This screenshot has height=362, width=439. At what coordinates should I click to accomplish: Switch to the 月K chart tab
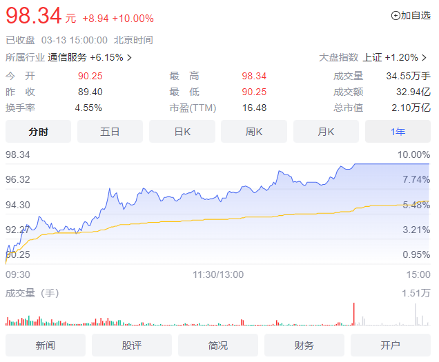(x=326, y=132)
